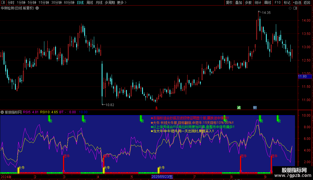Open F10 company info

[x=278, y=2]
